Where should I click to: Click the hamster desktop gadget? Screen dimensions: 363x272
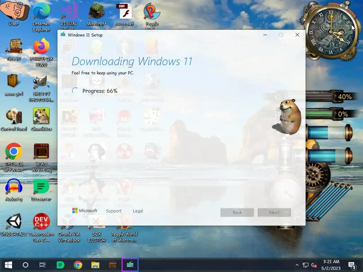[x=287, y=117]
